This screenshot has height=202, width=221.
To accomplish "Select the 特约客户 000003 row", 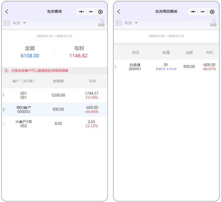I will coord(55,109).
